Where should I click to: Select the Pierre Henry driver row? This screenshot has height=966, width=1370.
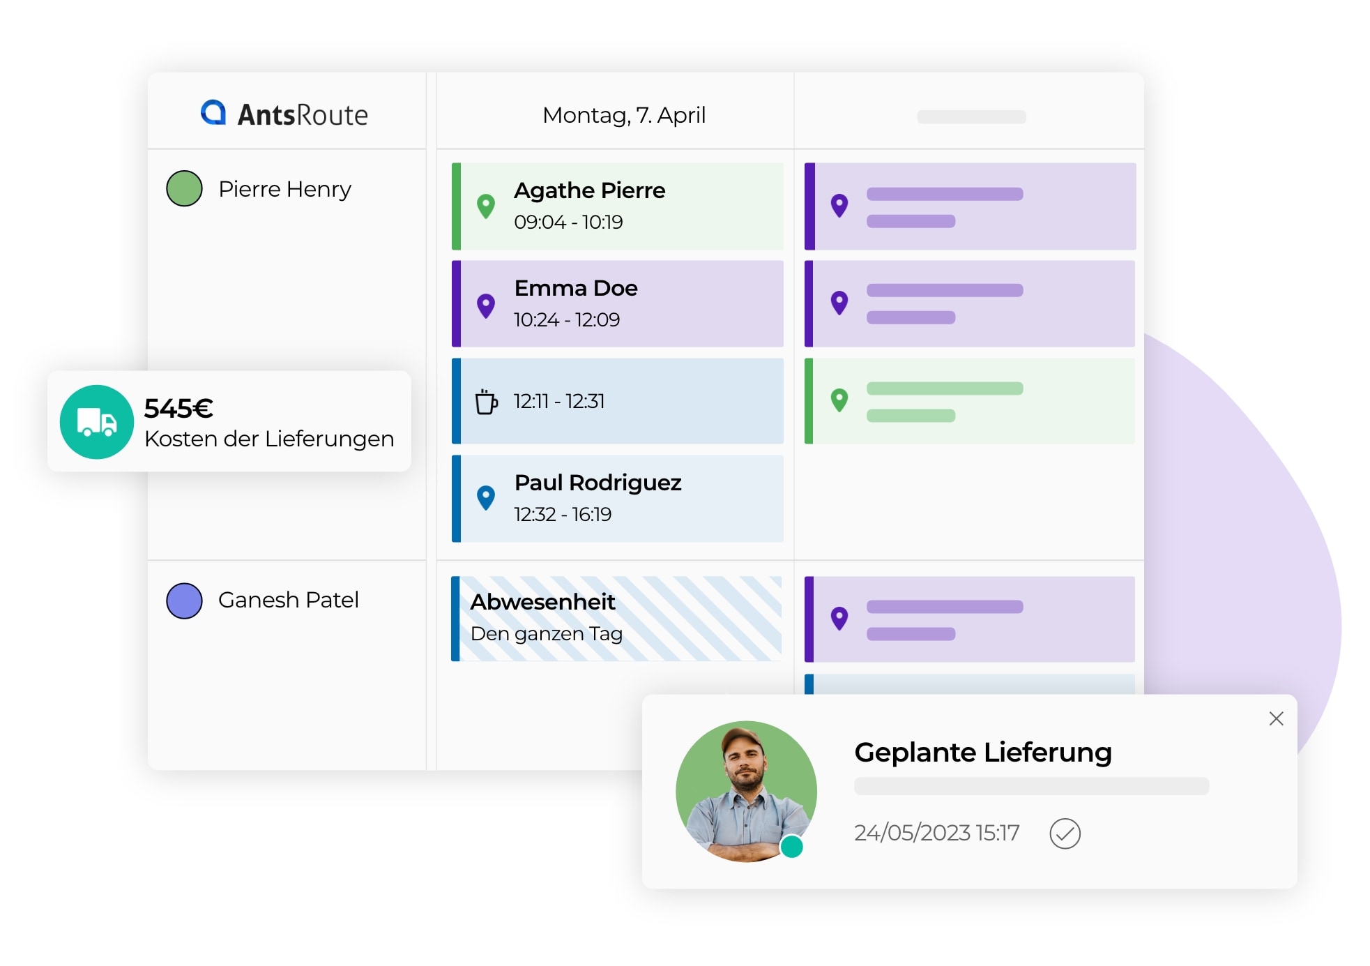click(284, 189)
